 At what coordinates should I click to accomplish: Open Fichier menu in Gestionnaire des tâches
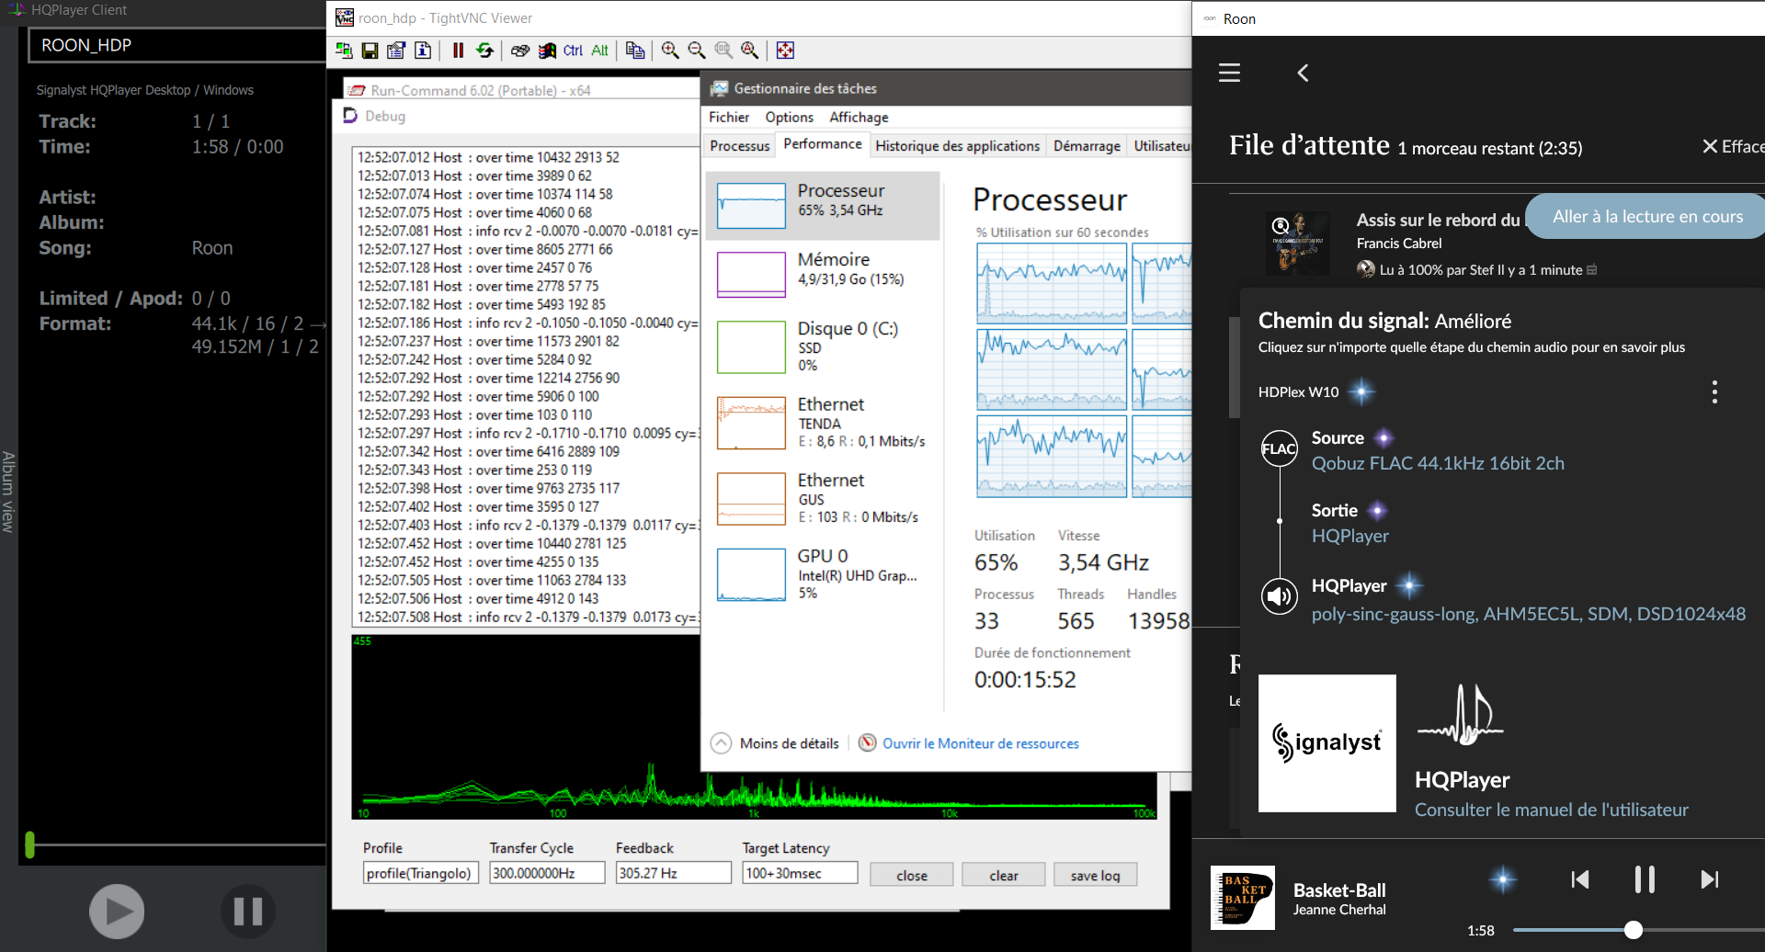pos(729,117)
